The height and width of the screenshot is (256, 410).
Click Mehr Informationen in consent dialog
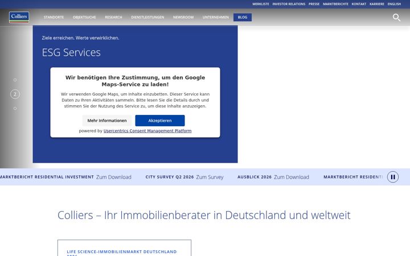[107, 121]
